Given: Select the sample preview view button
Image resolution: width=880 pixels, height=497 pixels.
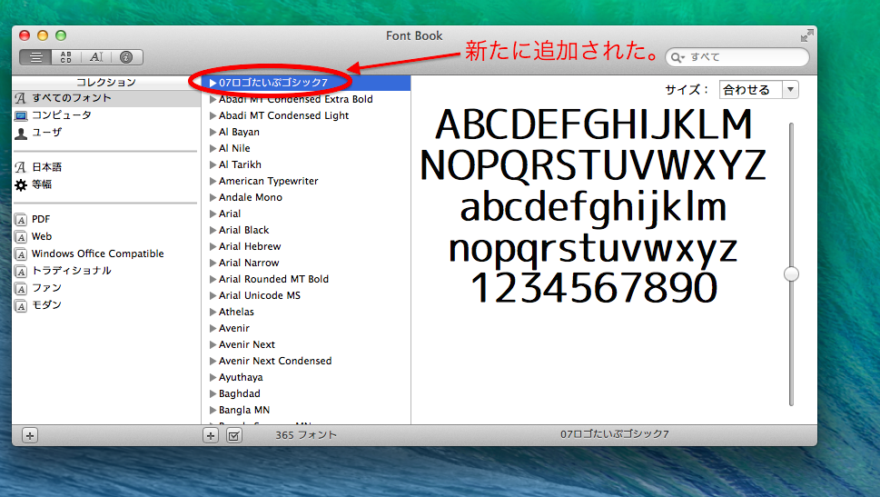Looking at the screenshot, I should [36, 57].
